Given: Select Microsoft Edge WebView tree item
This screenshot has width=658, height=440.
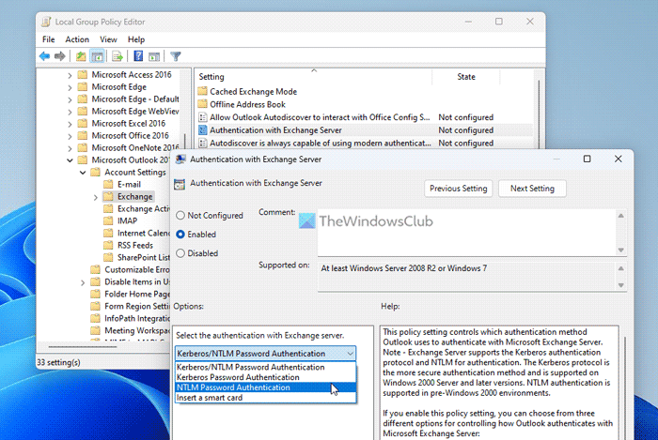Looking at the screenshot, I should click(x=129, y=111).
